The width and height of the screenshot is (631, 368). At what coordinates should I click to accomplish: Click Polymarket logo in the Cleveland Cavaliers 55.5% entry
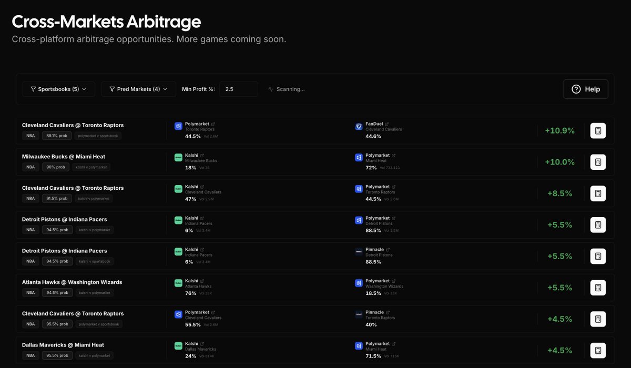click(x=178, y=315)
